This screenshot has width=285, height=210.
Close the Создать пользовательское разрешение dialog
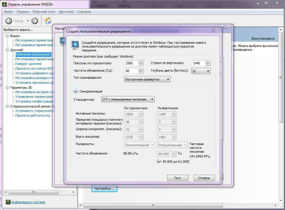tap(214, 30)
